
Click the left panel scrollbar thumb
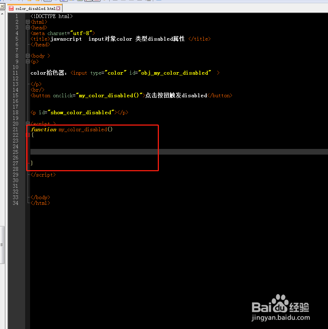tap(2, 245)
